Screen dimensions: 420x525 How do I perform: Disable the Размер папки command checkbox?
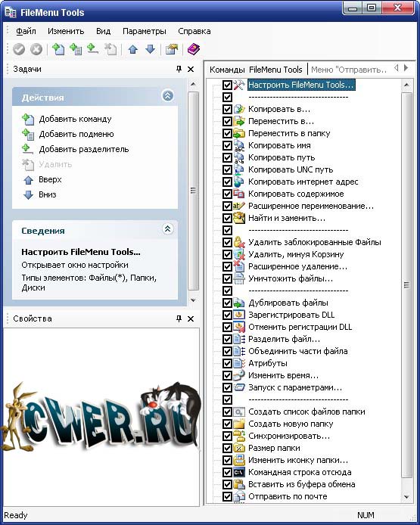227,448
